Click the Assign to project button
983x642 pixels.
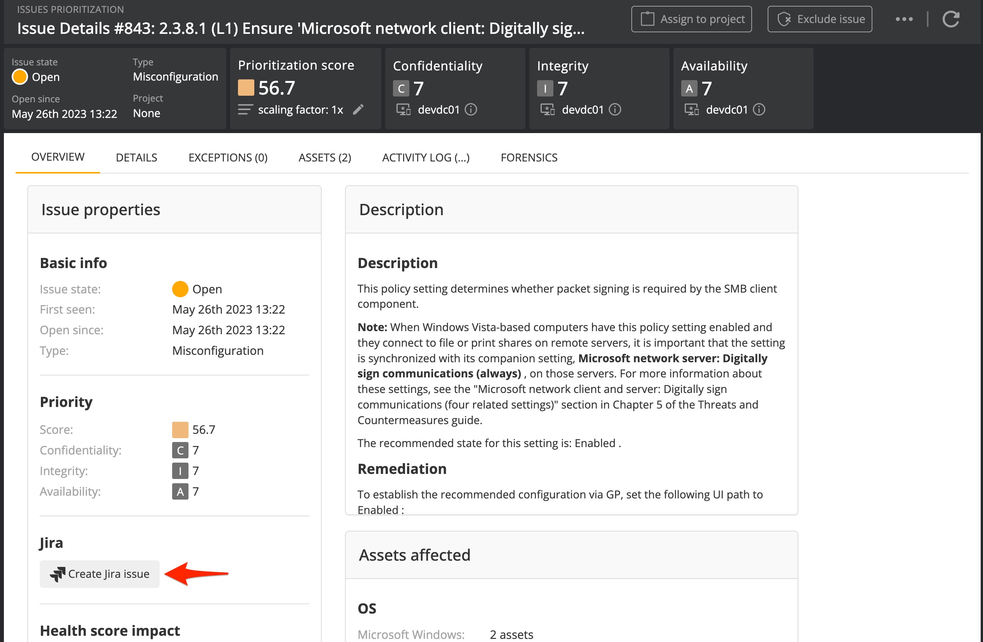pyautogui.click(x=691, y=19)
